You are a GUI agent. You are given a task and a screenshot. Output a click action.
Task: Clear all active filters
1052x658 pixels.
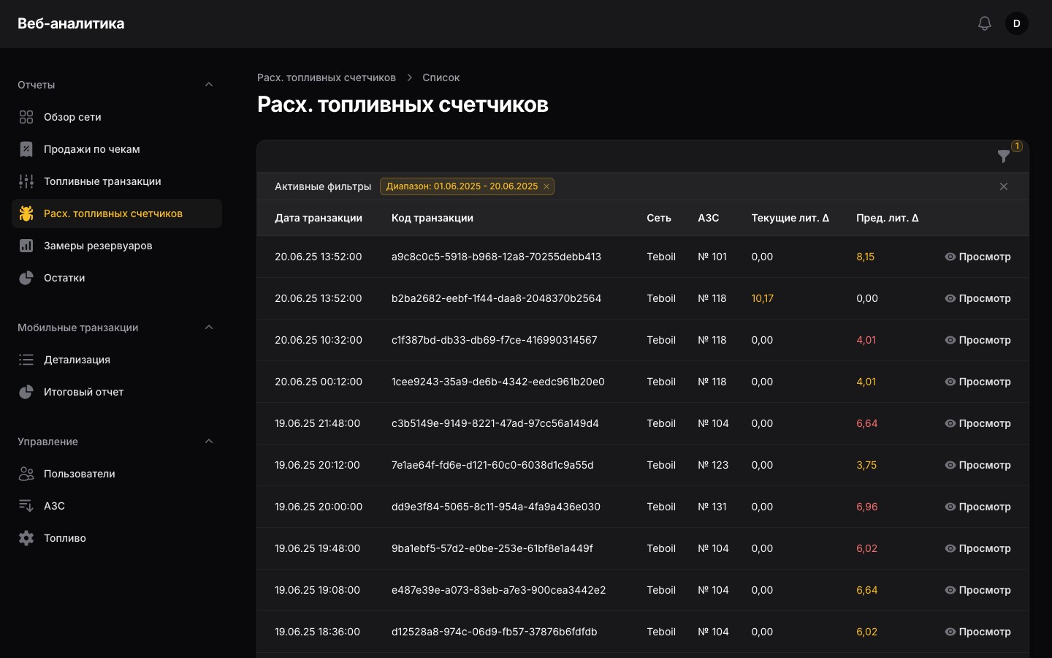[x=1004, y=186]
